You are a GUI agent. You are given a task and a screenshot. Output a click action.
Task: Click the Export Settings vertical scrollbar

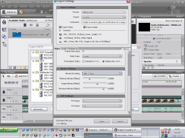[129, 82]
